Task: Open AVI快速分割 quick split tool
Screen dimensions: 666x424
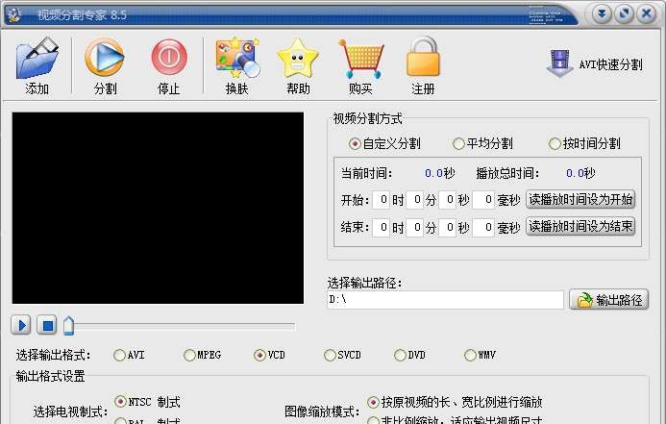Action: coord(594,64)
